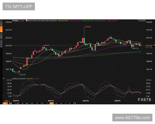
Task: Toggle the highlighted KDJ indicator
Action: click(52, 103)
